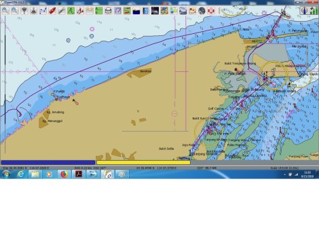This screenshot has height=251, width=319.
Task: Open Route and Mark Manager icon
Action: click(117, 11)
